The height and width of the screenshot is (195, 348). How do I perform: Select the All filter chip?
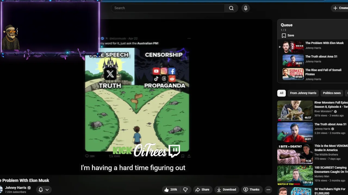point(281,93)
